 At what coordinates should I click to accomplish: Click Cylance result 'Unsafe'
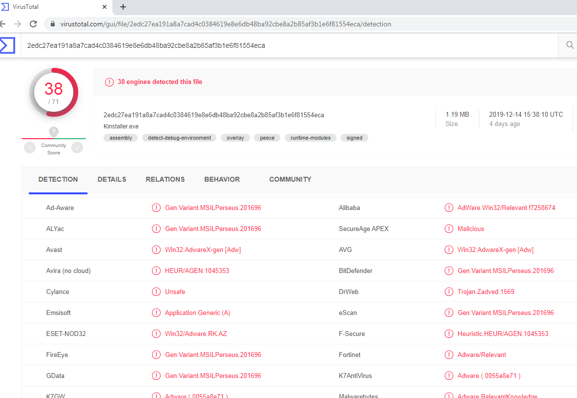click(175, 292)
